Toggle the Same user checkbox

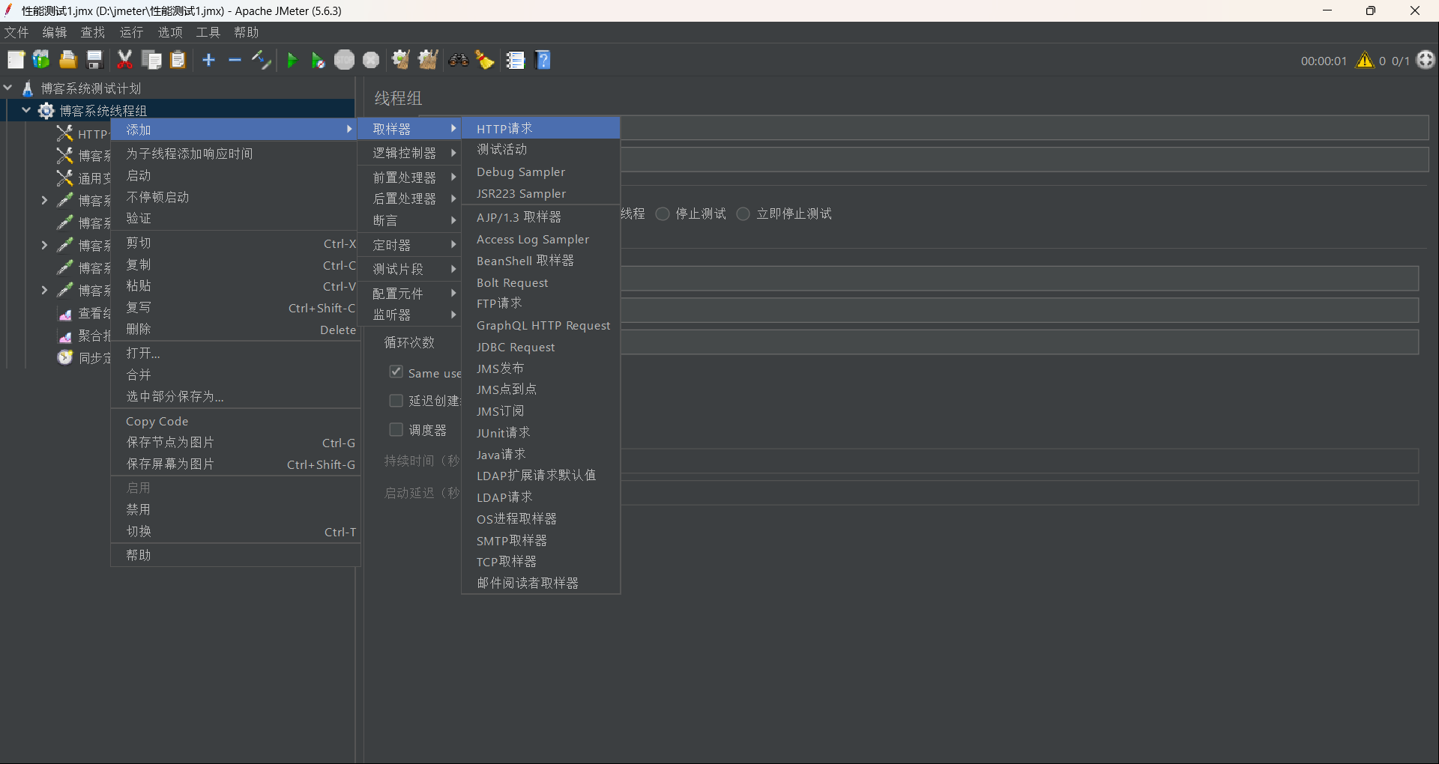click(x=396, y=372)
